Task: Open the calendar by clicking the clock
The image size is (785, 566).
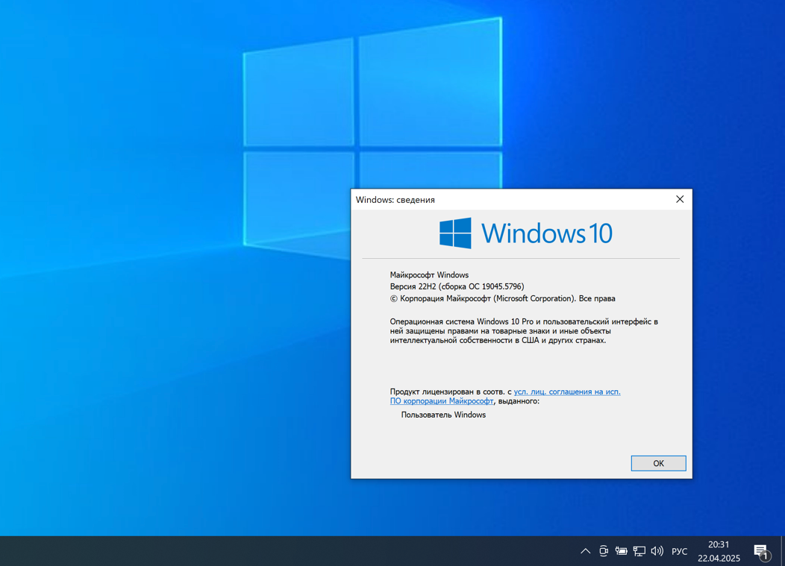Action: coord(718,550)
